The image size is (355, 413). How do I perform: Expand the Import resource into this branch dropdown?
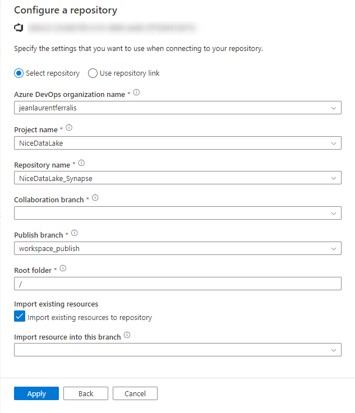tap(178, 350)
